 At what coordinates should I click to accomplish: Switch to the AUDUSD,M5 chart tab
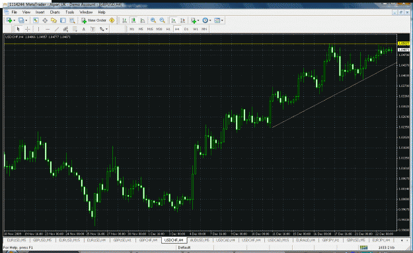(x=200, y=240)
